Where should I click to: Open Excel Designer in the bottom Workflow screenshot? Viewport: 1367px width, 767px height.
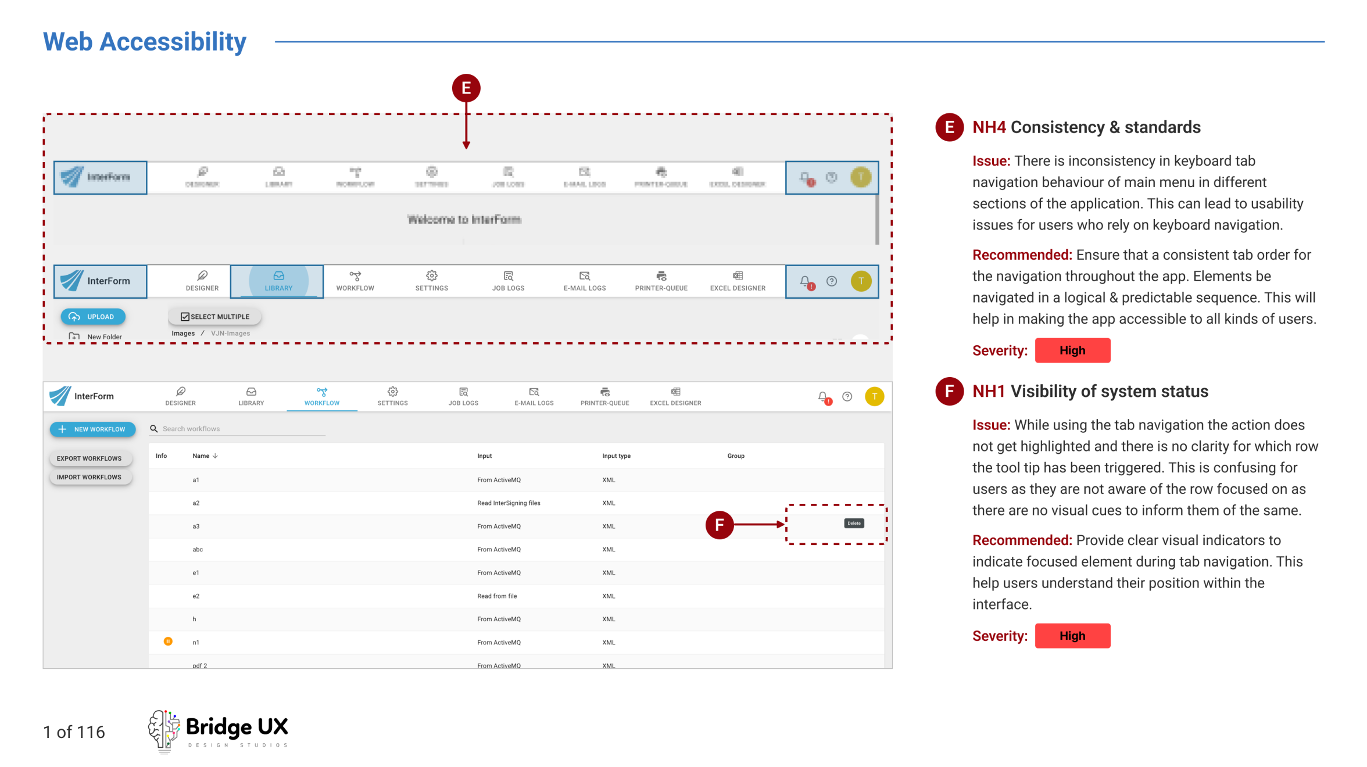pyautogui.click(x=675, y=397)
